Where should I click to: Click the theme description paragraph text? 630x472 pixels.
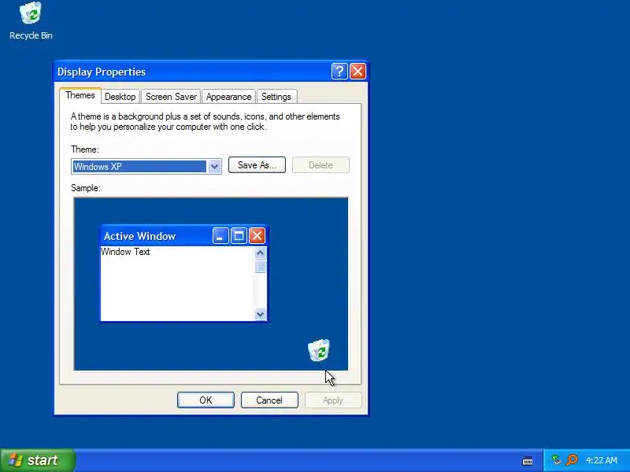tap(205, 122)
